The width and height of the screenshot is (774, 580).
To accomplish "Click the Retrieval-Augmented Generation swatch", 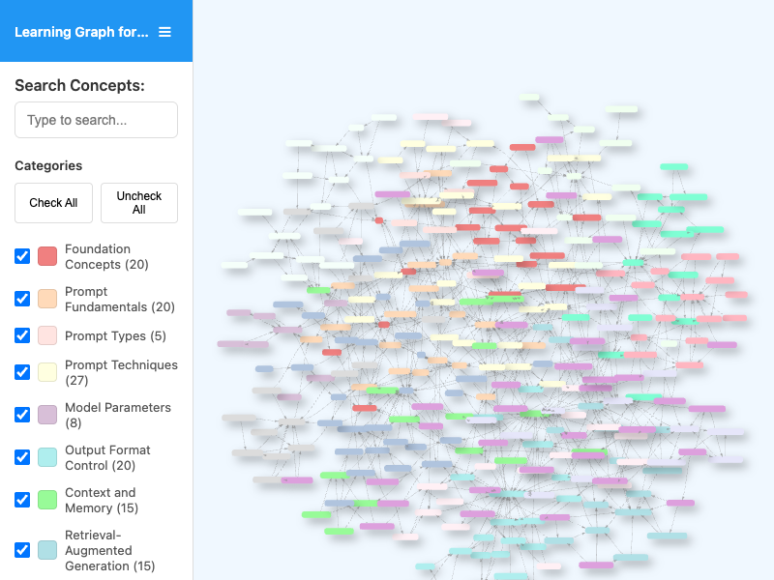I will pyautogui.click(x=46, y=549).
